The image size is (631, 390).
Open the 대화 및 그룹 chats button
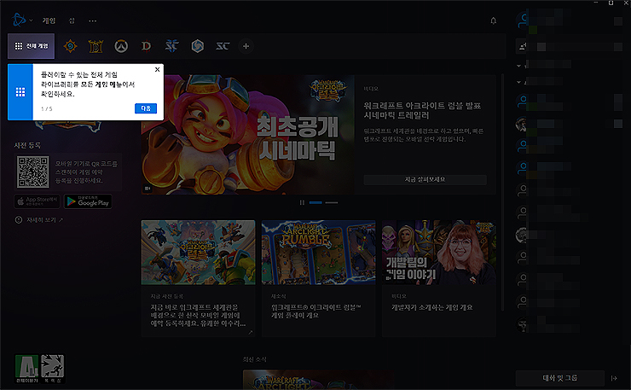[x=559, y=378]
